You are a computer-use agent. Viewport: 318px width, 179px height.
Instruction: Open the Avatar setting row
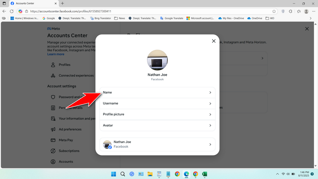(157, 125)
